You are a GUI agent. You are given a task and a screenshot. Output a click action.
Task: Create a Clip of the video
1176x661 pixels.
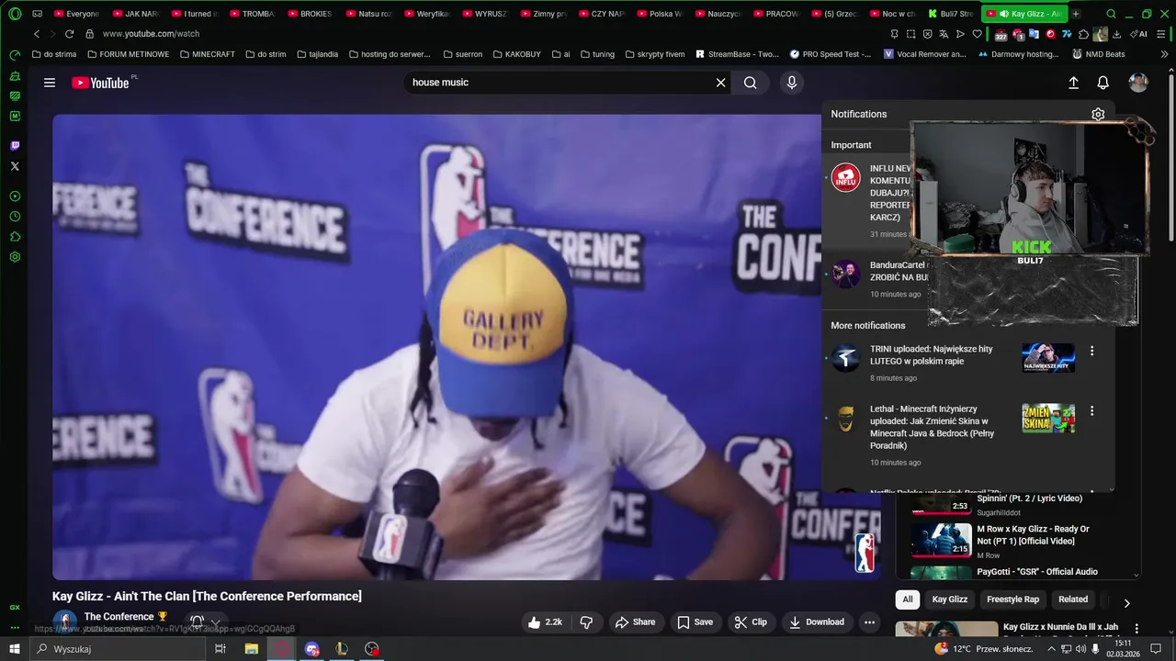pos(751,622)
